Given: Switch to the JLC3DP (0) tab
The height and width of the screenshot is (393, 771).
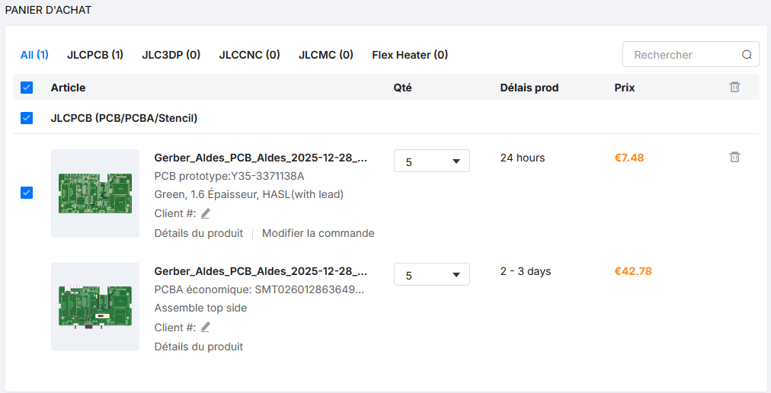Looking at the screenshot, I should coord(171,55).
